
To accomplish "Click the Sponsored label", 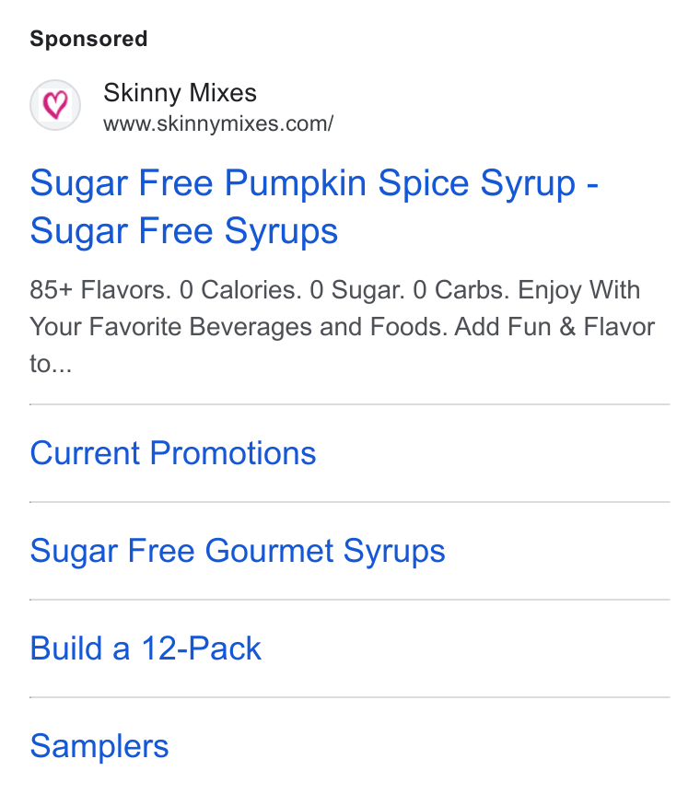I will click(88, 39).
